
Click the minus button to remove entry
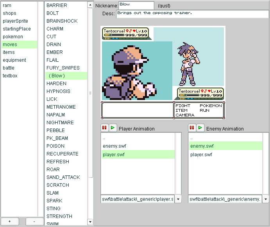point(34,222)
